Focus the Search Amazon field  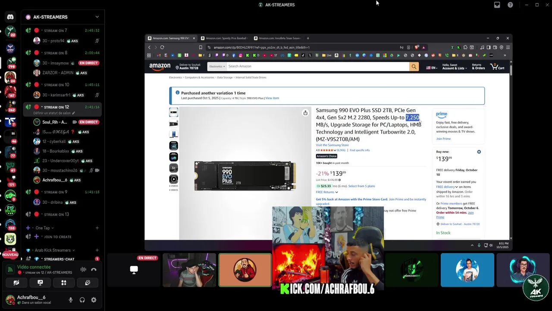(x=317, y=67)
